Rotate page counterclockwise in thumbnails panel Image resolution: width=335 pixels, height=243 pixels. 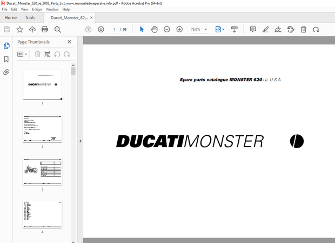[57, 54]
